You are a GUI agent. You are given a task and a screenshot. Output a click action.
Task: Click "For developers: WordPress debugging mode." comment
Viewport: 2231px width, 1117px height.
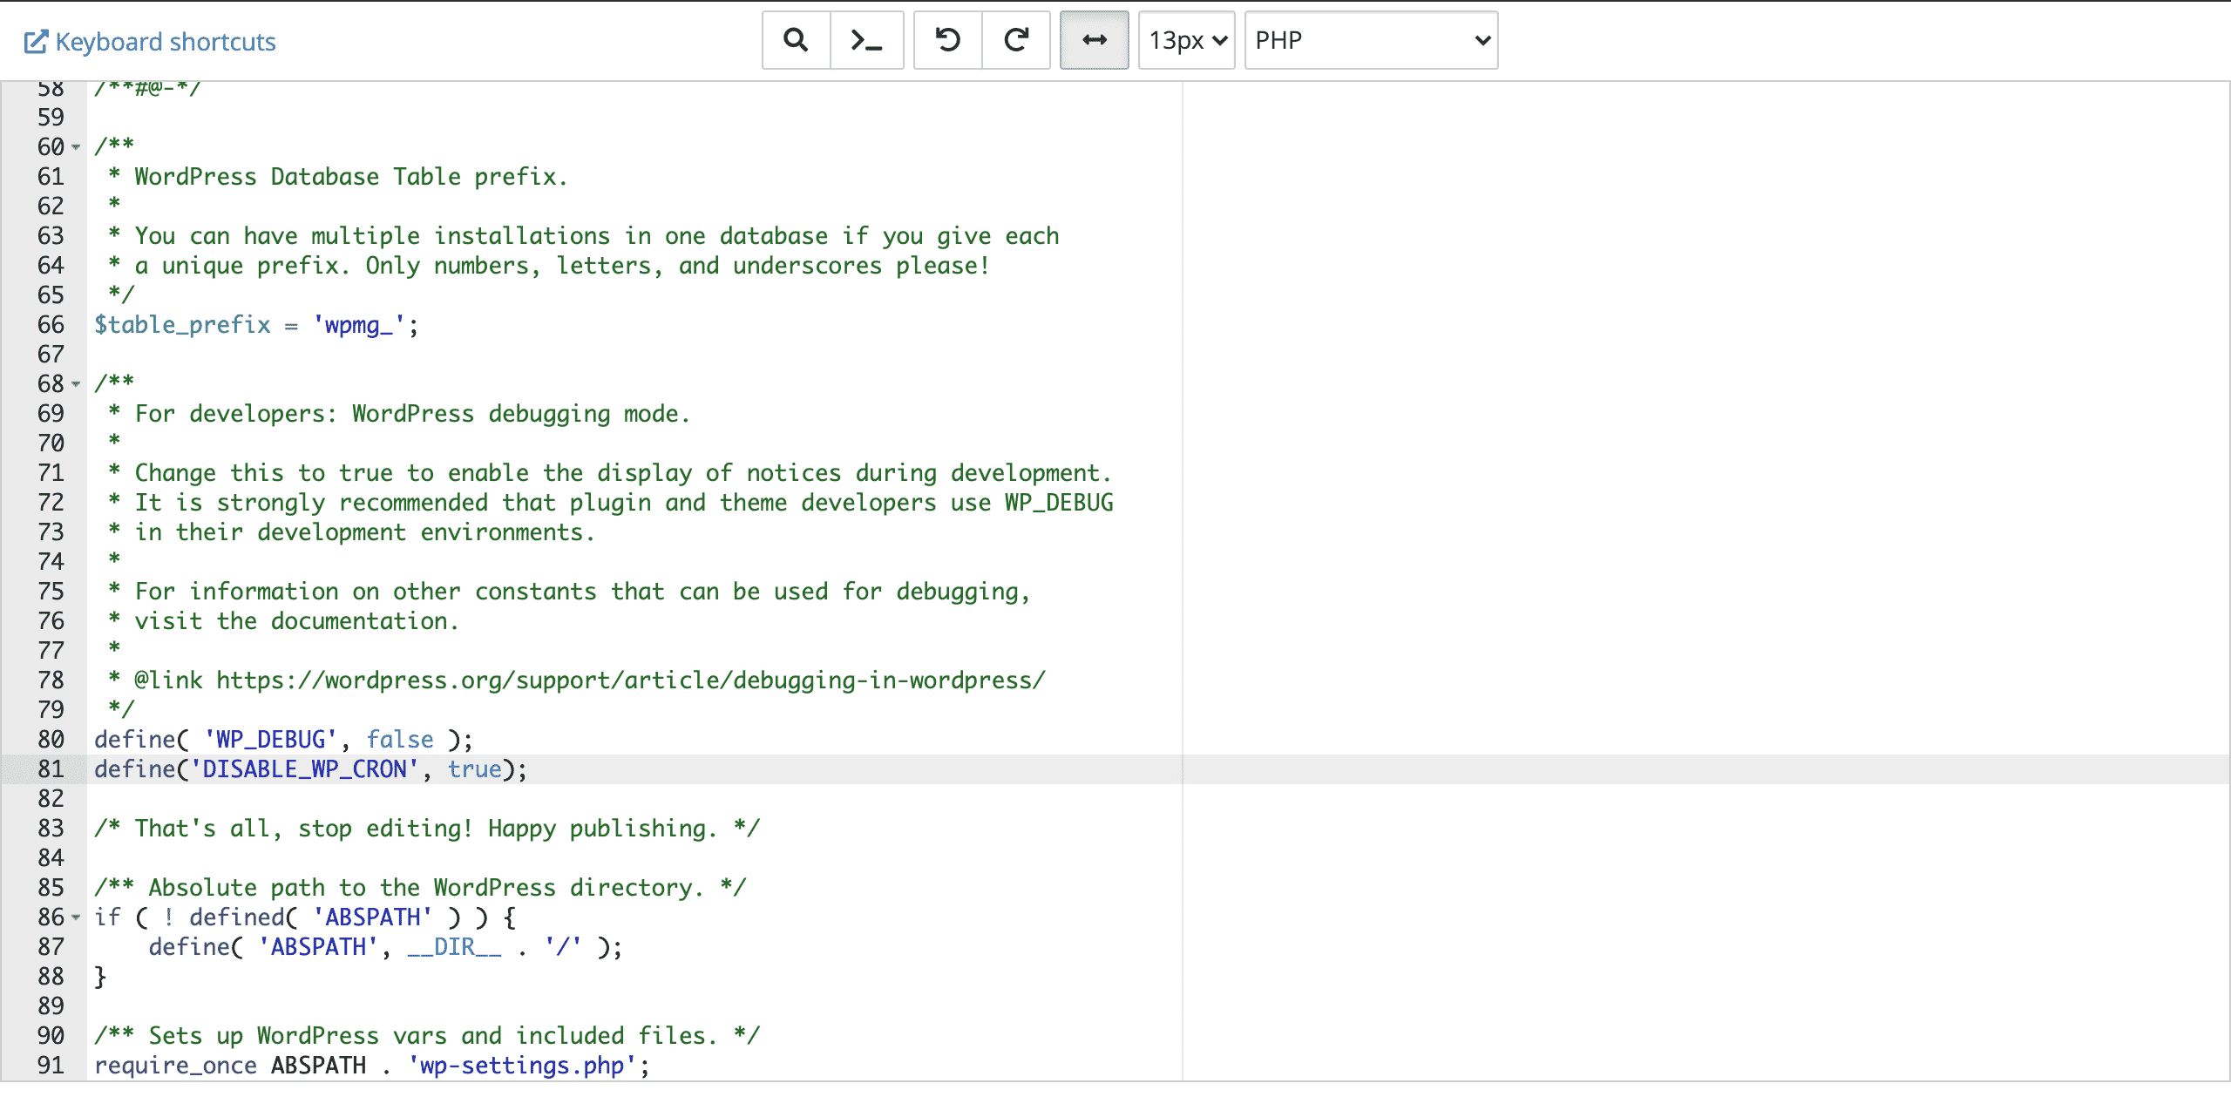click(x=412, y=414)
